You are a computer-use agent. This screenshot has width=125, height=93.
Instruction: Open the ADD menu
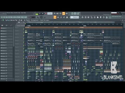coord(7,17)
